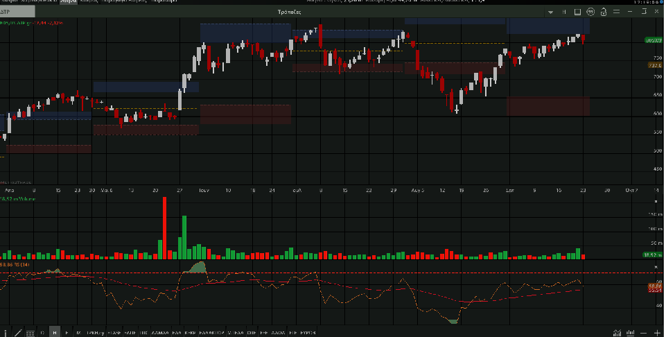Click the ΔΤΡ symbol field at top left
Image resolution: width=666 pixels, height=337 pixels.
point(17,12)
